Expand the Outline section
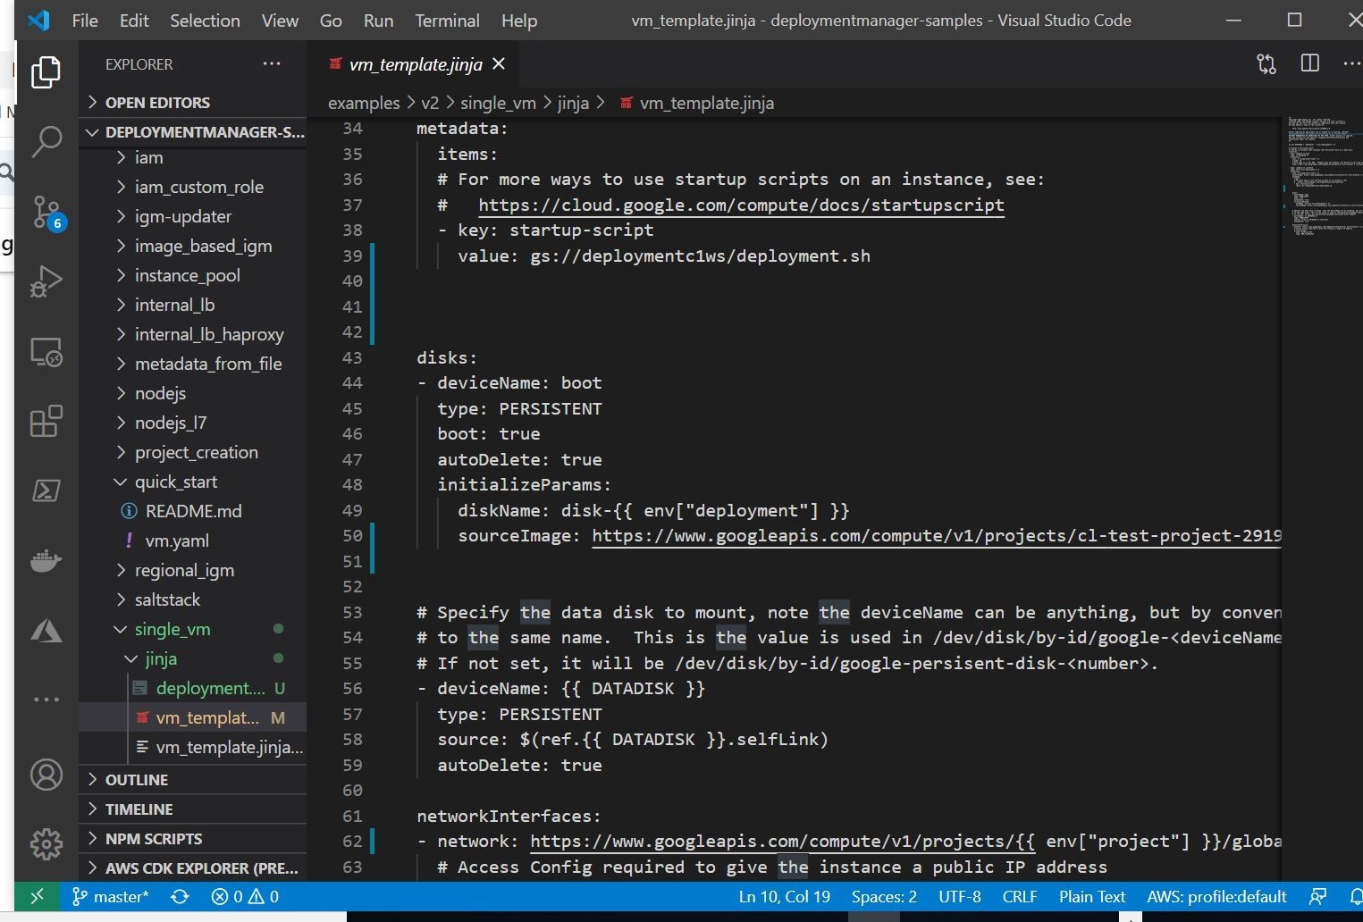 tap(193, 779)
